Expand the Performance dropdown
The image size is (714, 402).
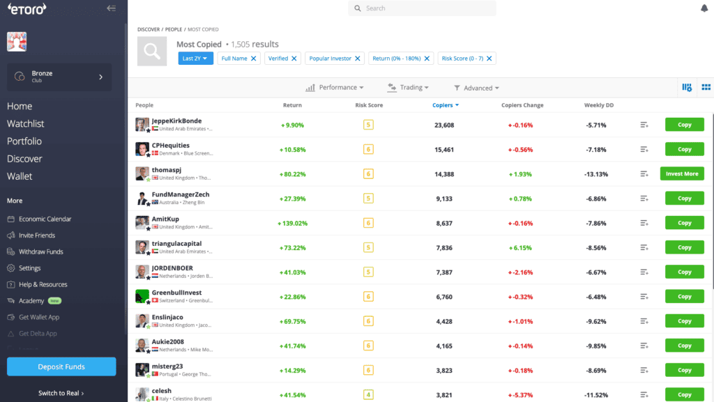pos(335,88)
